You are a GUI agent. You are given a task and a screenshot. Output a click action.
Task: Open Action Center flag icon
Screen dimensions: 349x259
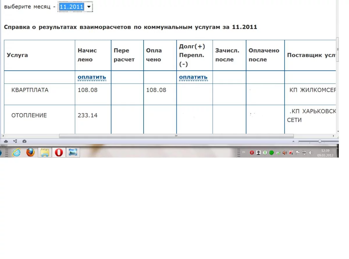(298, 153)
